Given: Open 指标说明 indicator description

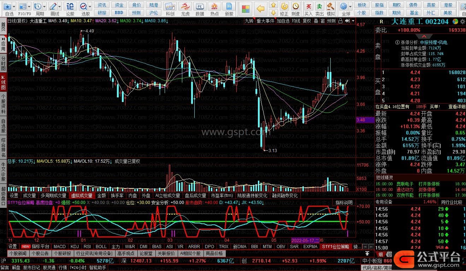Looking at the screenshot, I should [x=344, y=202].
